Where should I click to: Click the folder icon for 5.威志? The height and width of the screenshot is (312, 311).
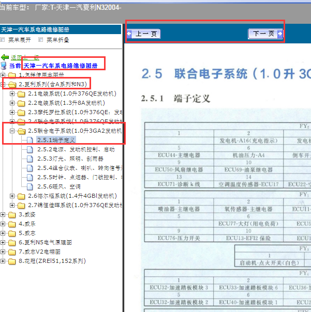click(x=12, y=233)
